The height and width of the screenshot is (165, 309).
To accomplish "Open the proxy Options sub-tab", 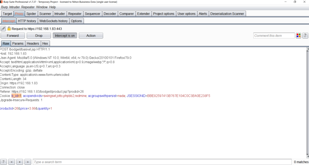I will 76,21.
